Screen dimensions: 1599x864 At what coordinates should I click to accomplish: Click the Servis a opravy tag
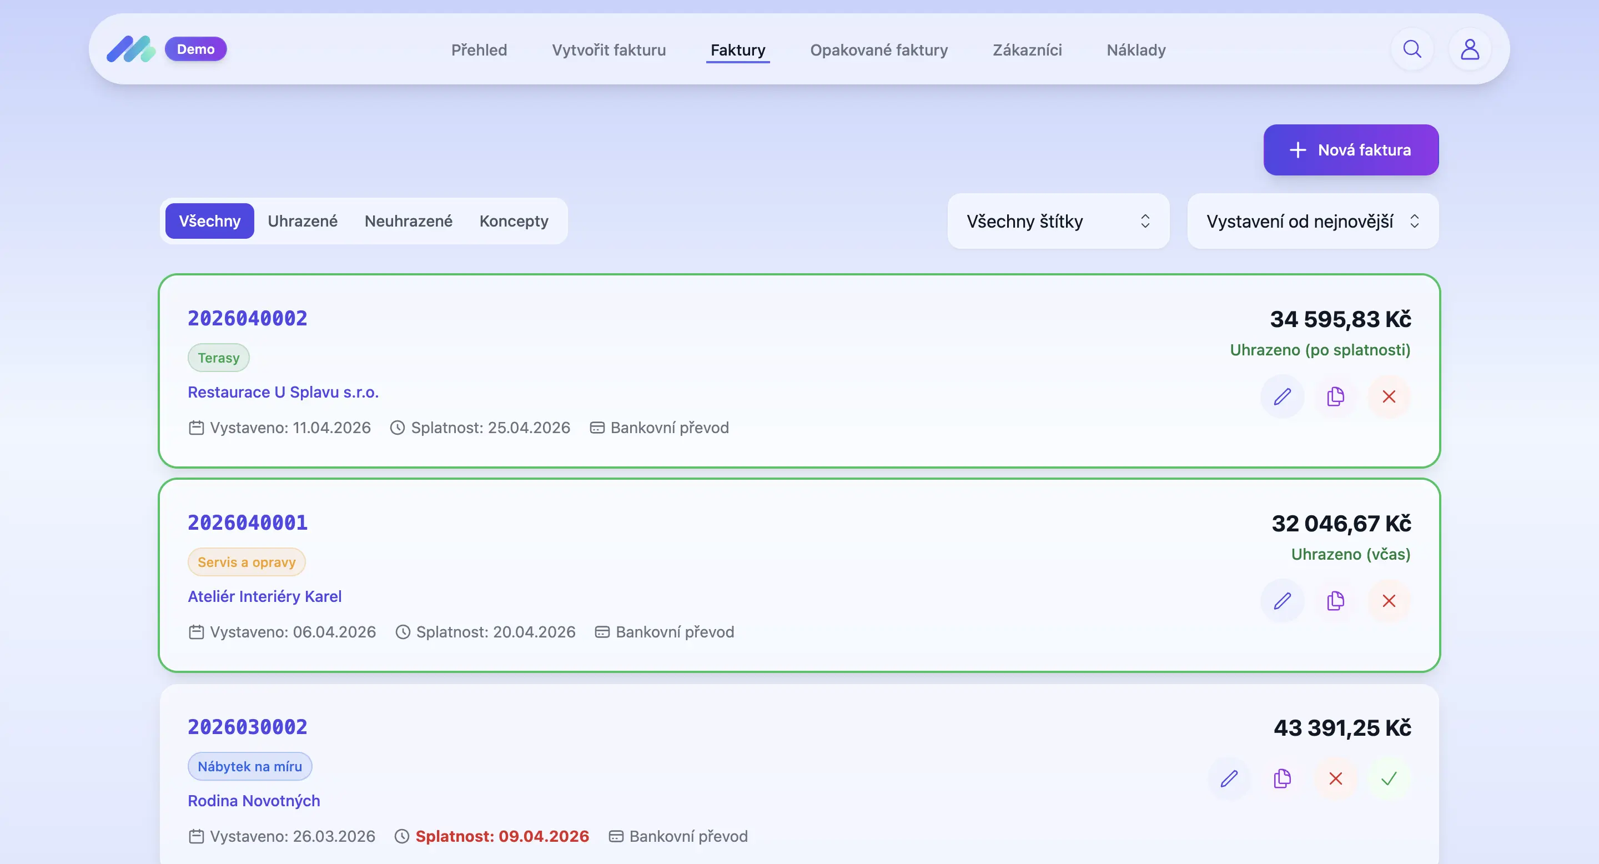pos(247,562)
